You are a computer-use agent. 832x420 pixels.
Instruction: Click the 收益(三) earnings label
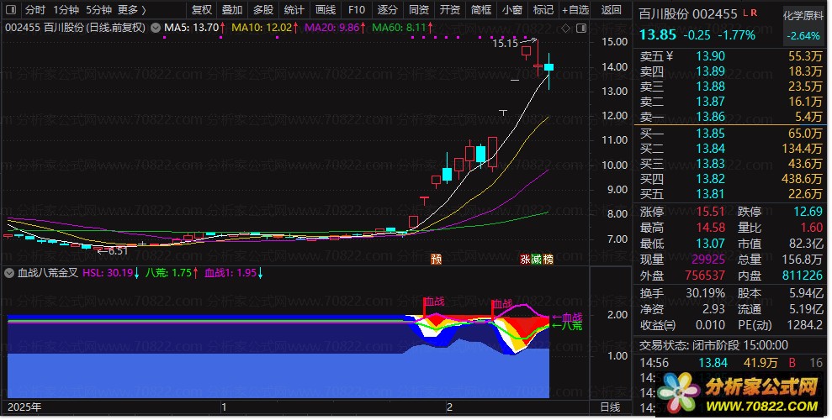coord(657,325)
